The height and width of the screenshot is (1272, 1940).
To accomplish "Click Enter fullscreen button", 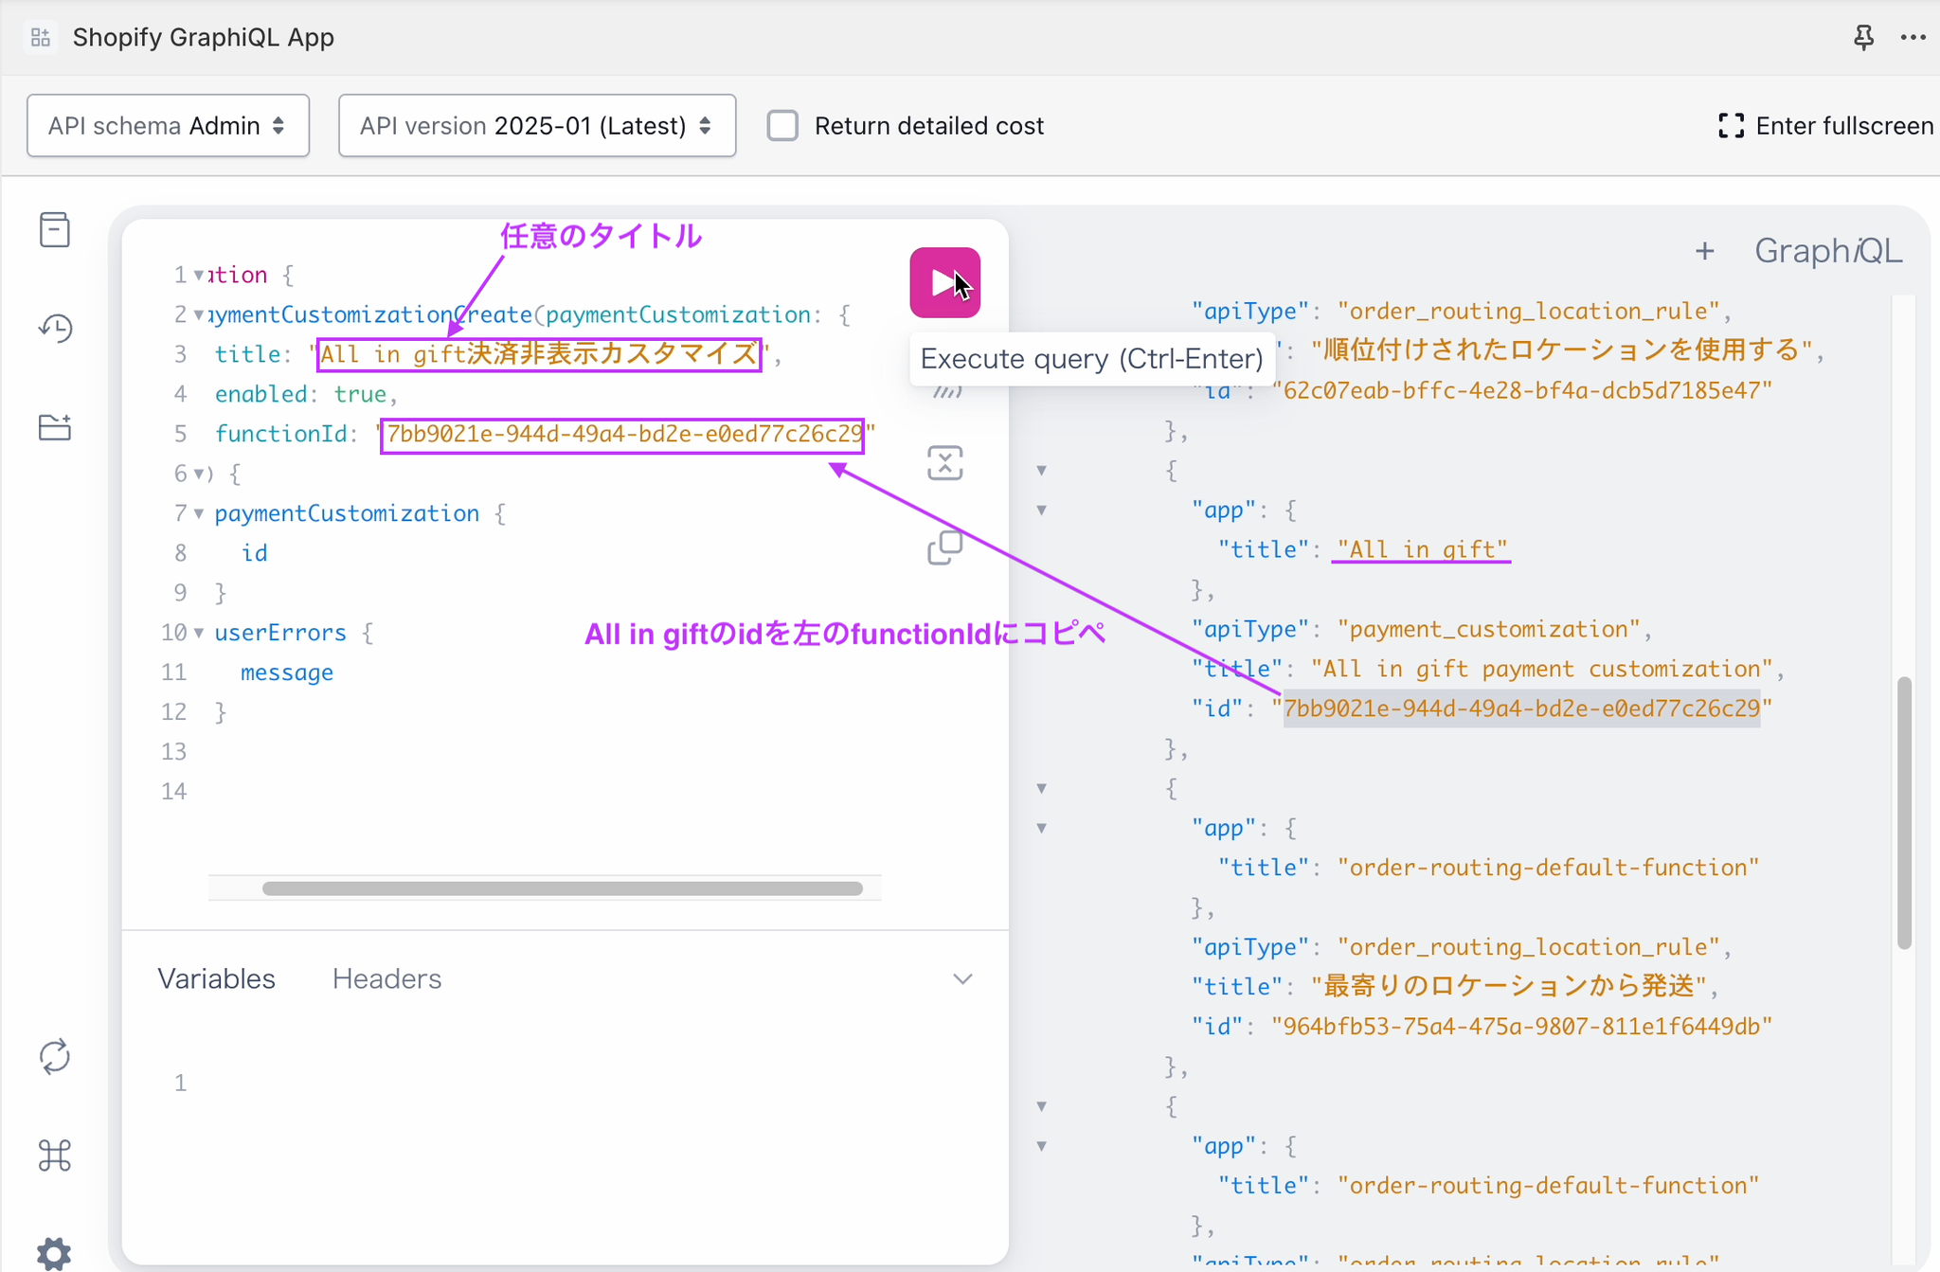I will pos(1824,126).
